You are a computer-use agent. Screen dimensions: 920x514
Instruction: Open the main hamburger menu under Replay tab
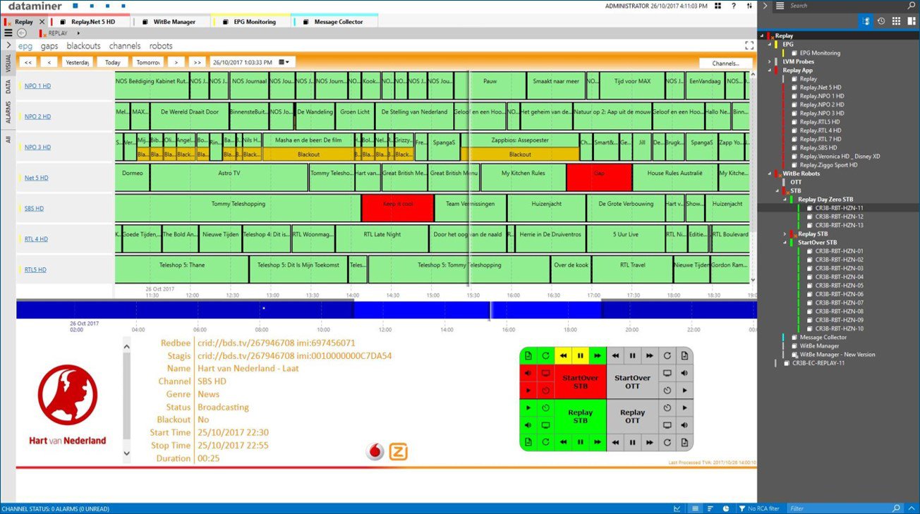[x=8, y=33]
